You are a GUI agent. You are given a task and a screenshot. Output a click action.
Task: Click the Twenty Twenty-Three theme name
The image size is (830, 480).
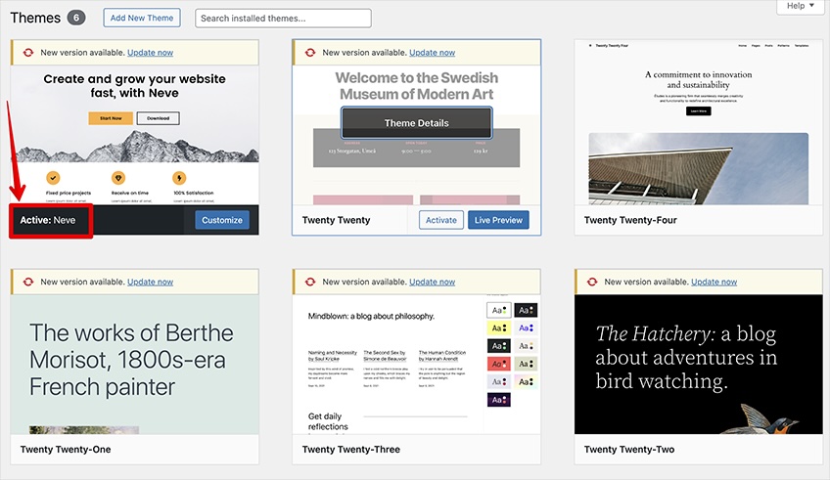tap(351, 450)
